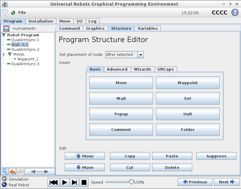Open the File menu
This screenshot has width=241, height=189.
click(x=22, y=13)
